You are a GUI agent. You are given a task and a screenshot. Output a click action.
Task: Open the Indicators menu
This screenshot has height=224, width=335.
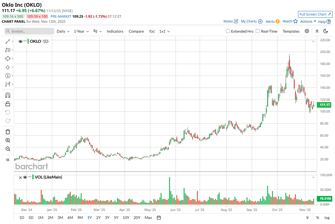click(x=115, y=31)
